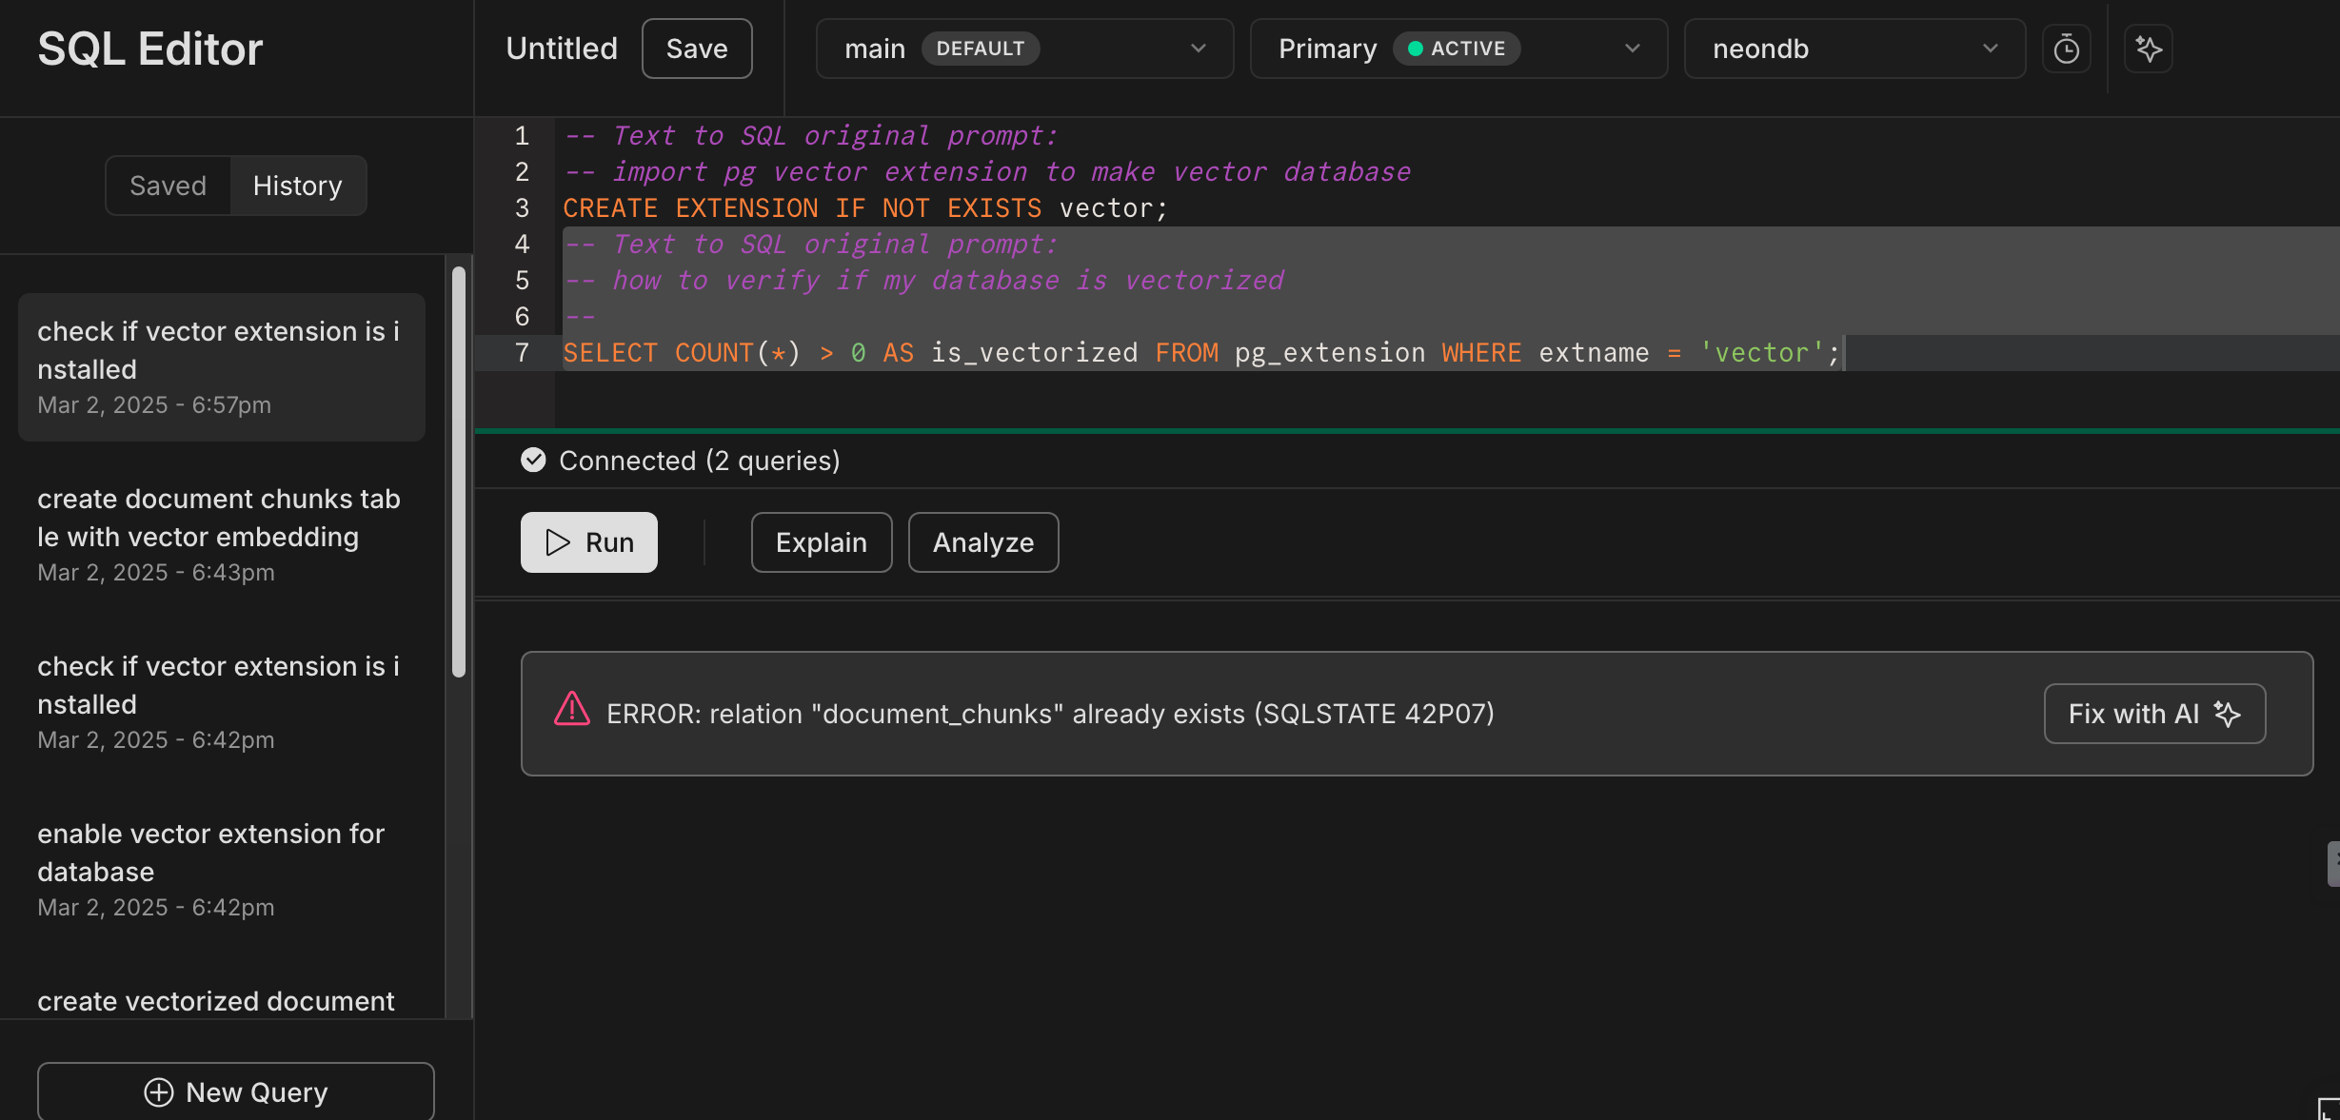The width and height of the screenshot is (2340, 1120).
Task: Open history entry from 6:57pm
Action: (x=222, y=367)
